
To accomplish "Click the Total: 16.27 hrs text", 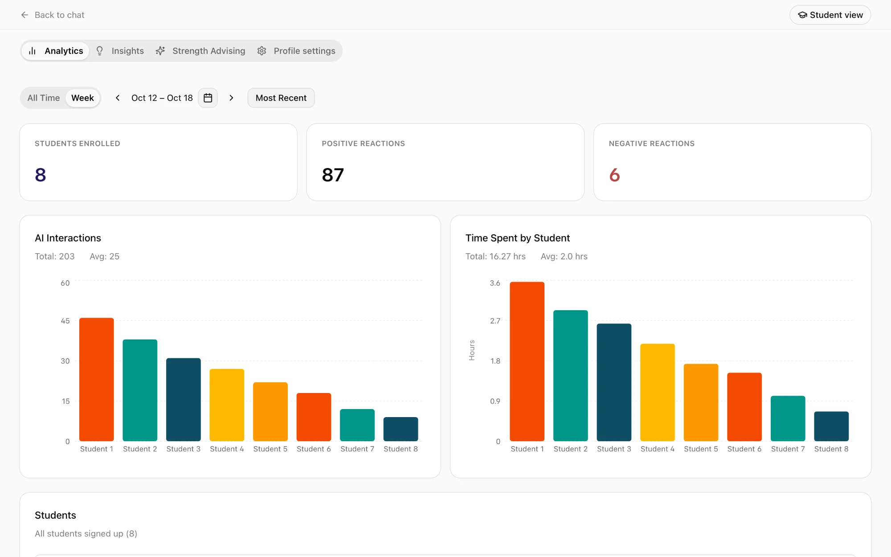I will (x=495, y=256).
